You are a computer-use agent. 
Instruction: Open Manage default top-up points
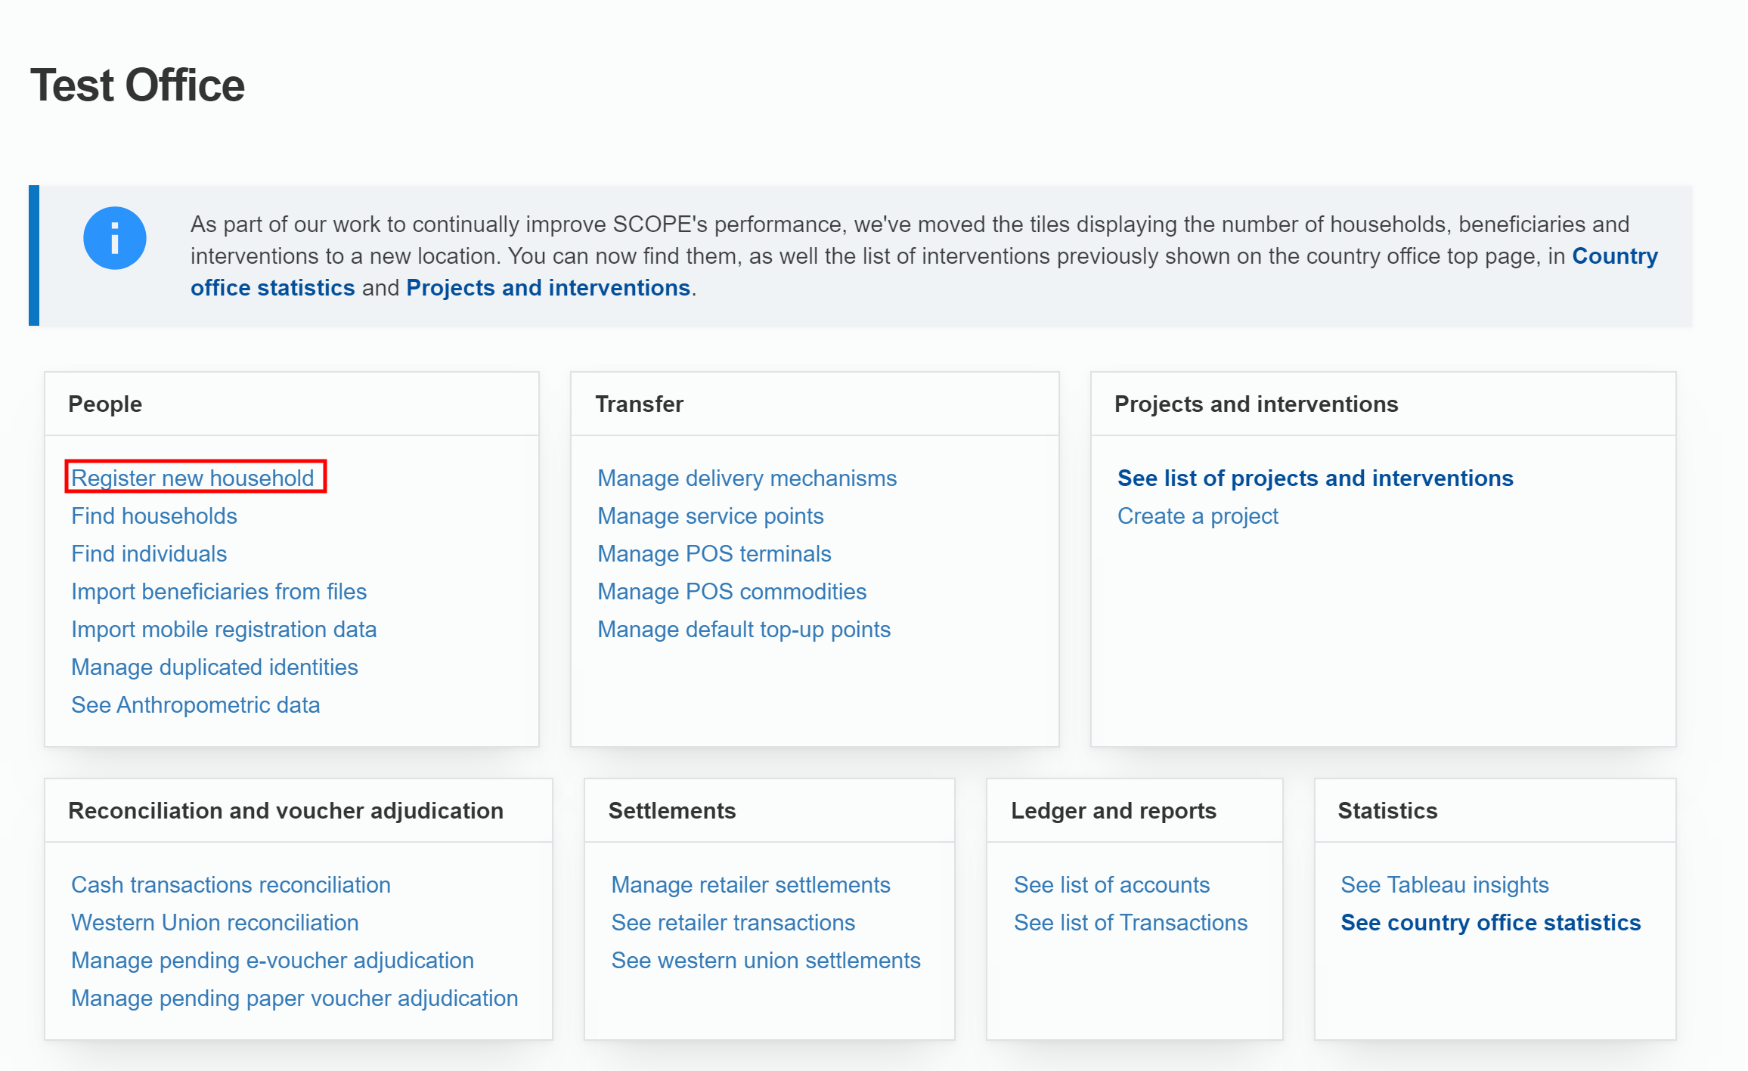[x=744, y=629]
